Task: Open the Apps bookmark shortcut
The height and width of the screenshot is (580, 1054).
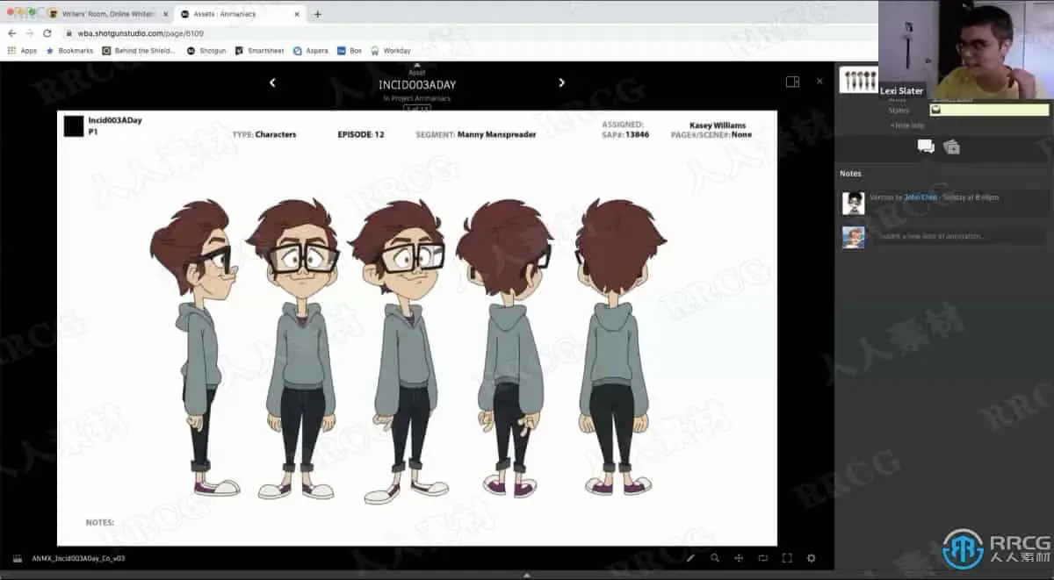Action: click(22, 51)
